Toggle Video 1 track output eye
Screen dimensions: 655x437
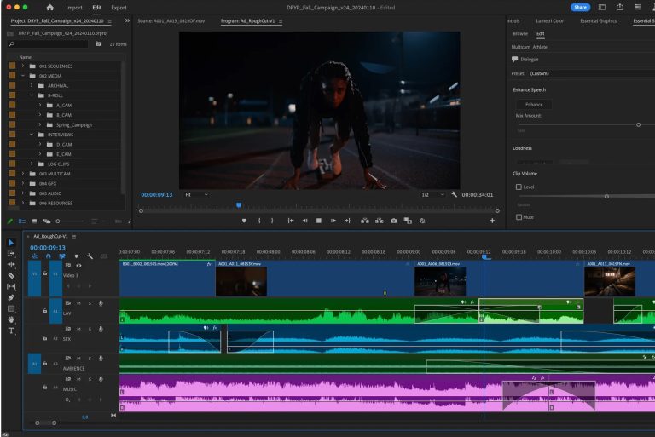coord(78,266)
